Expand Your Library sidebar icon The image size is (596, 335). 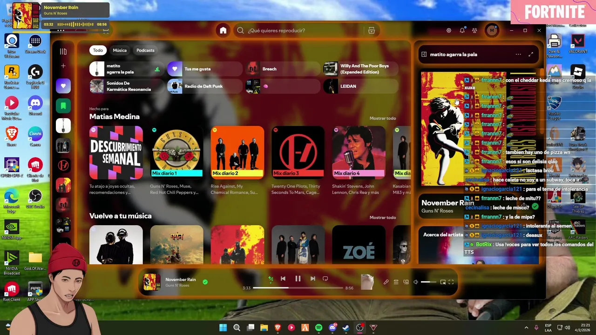63,52
